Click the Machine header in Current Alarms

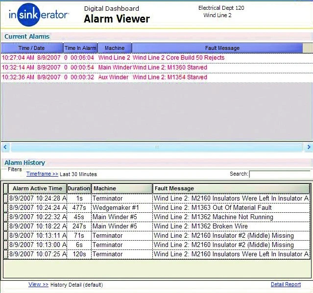pyautogui.click(x=115, y=48)
